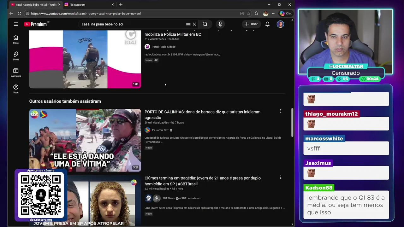Image resolution: width=404 pixels, height=227 pixels.
Task: Click the TV Jornal SBT channel avatar
Action: [x=147, y=130]
